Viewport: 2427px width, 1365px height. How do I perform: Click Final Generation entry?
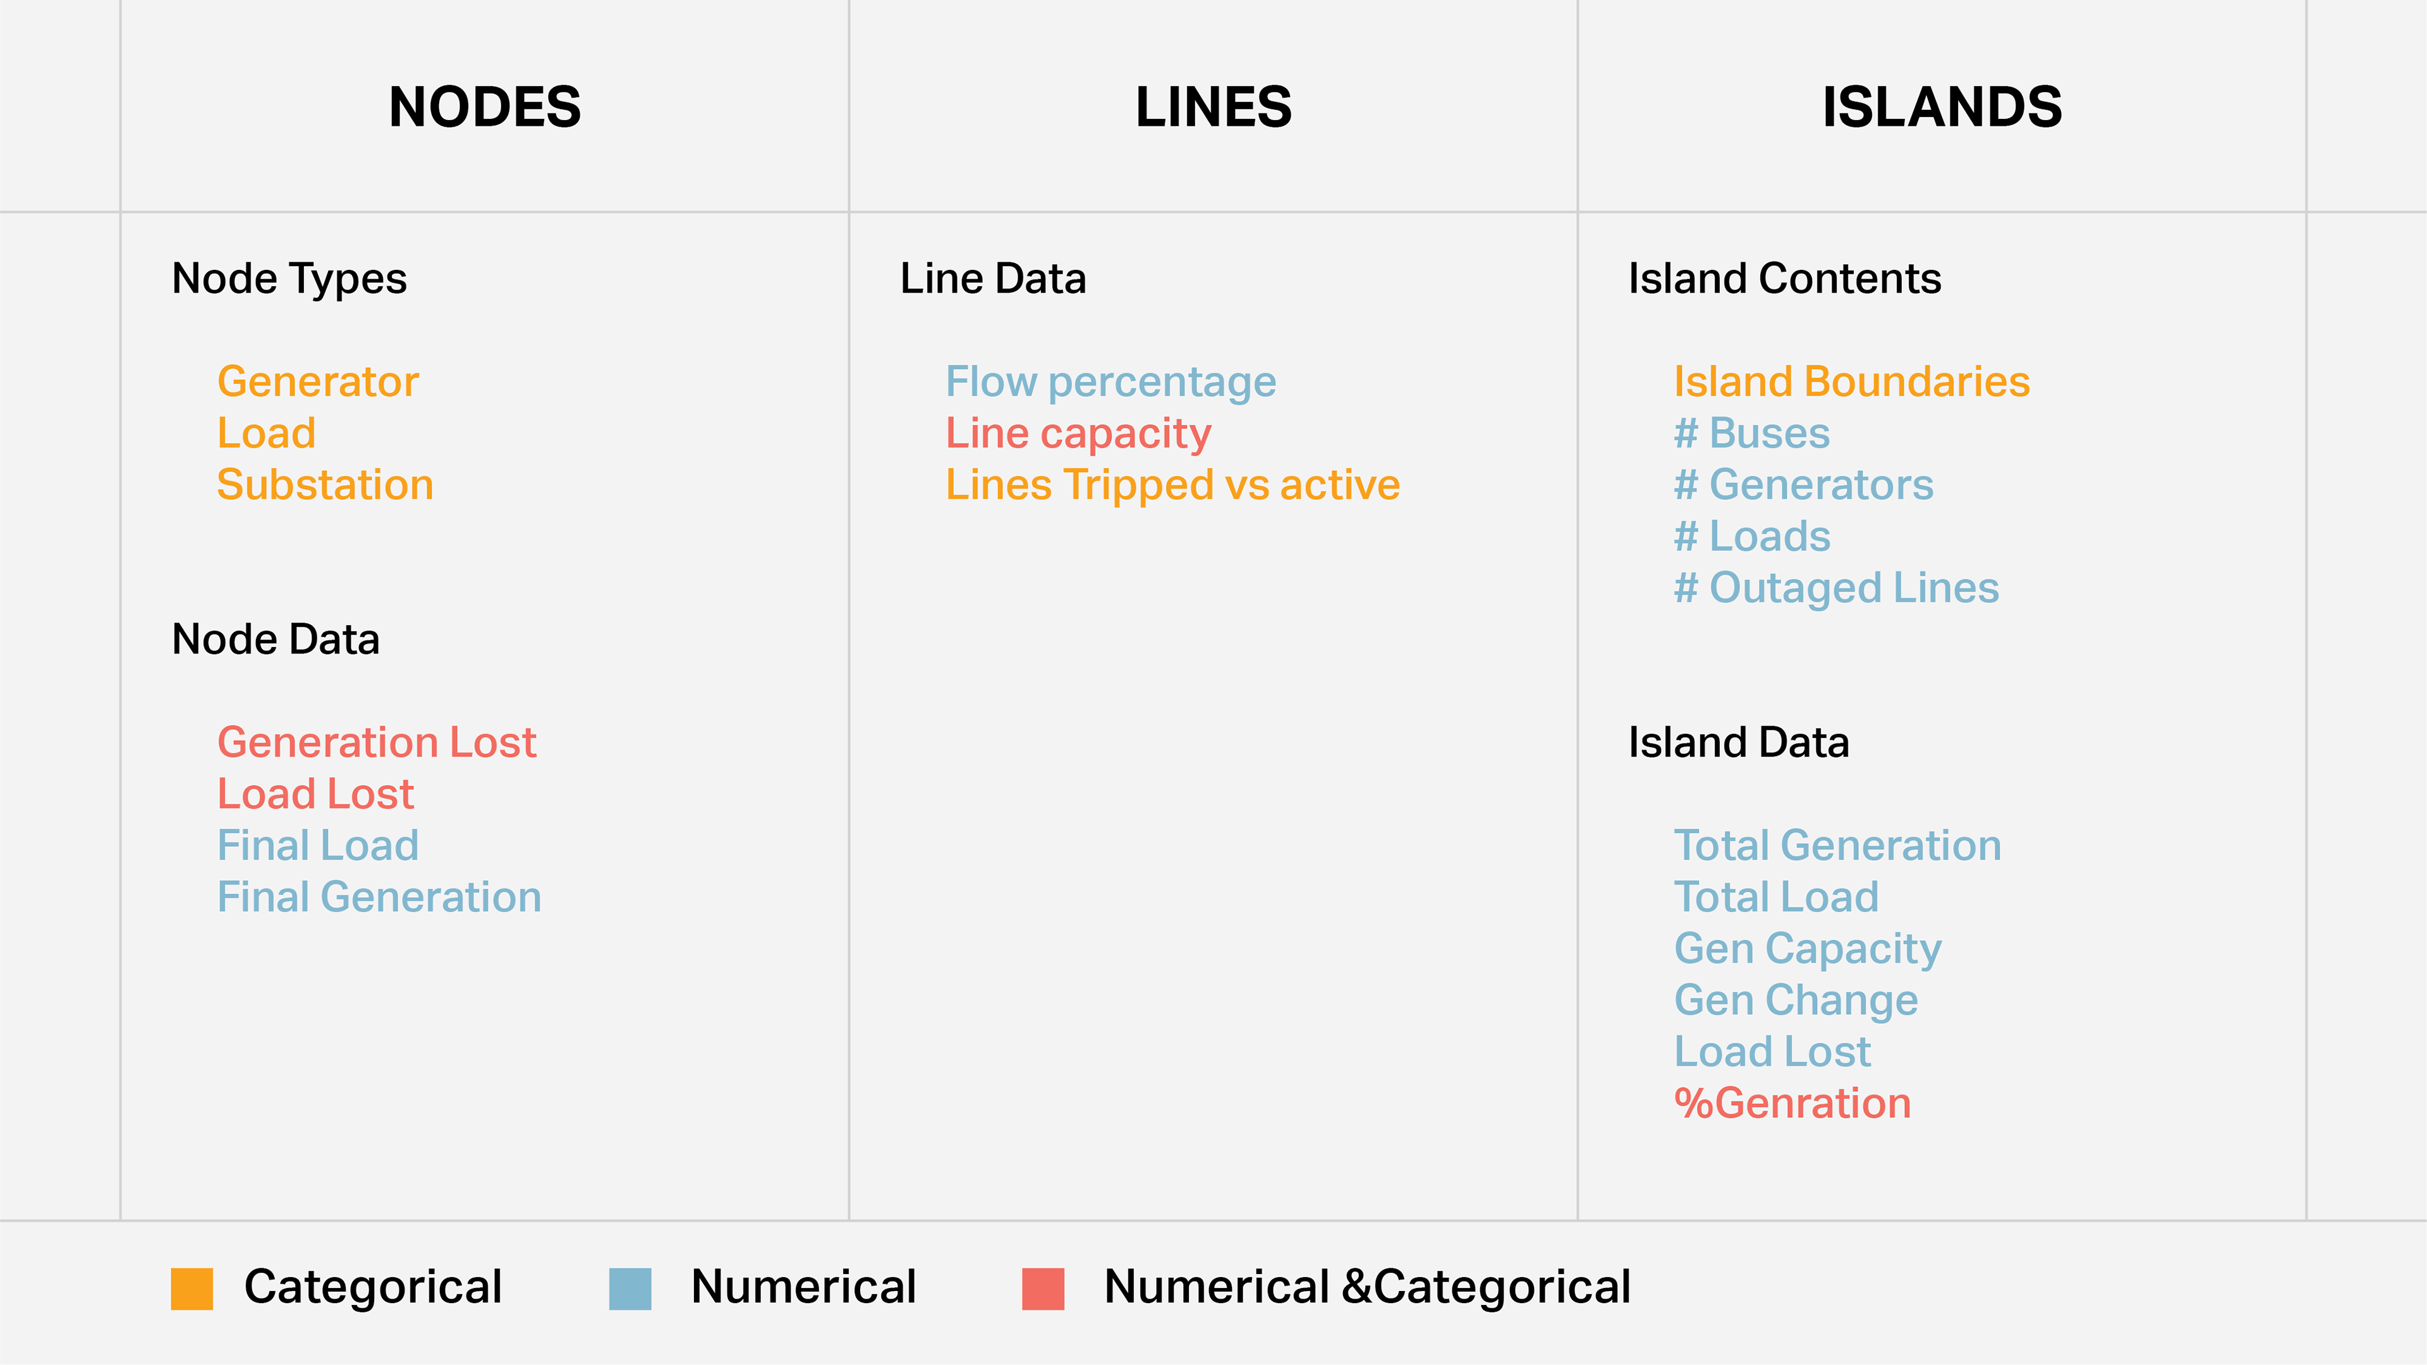(x=379, y=898)
